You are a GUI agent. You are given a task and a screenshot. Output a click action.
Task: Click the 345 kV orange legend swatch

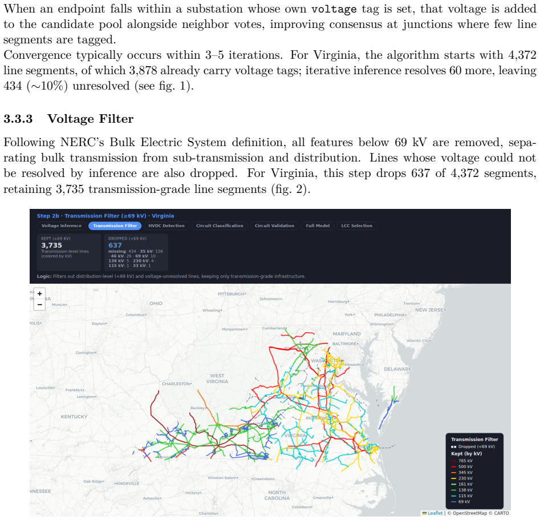[x=453, y=473]
